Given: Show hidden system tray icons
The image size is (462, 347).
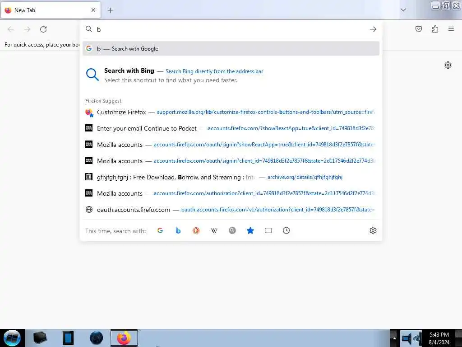Looking at the screenshot, I should coord(394,338).
